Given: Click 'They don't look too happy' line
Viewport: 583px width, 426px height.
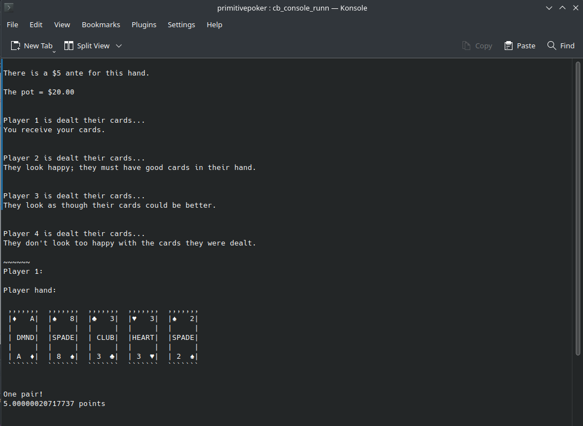Looking at the screenshot, I should click(130, 243).
